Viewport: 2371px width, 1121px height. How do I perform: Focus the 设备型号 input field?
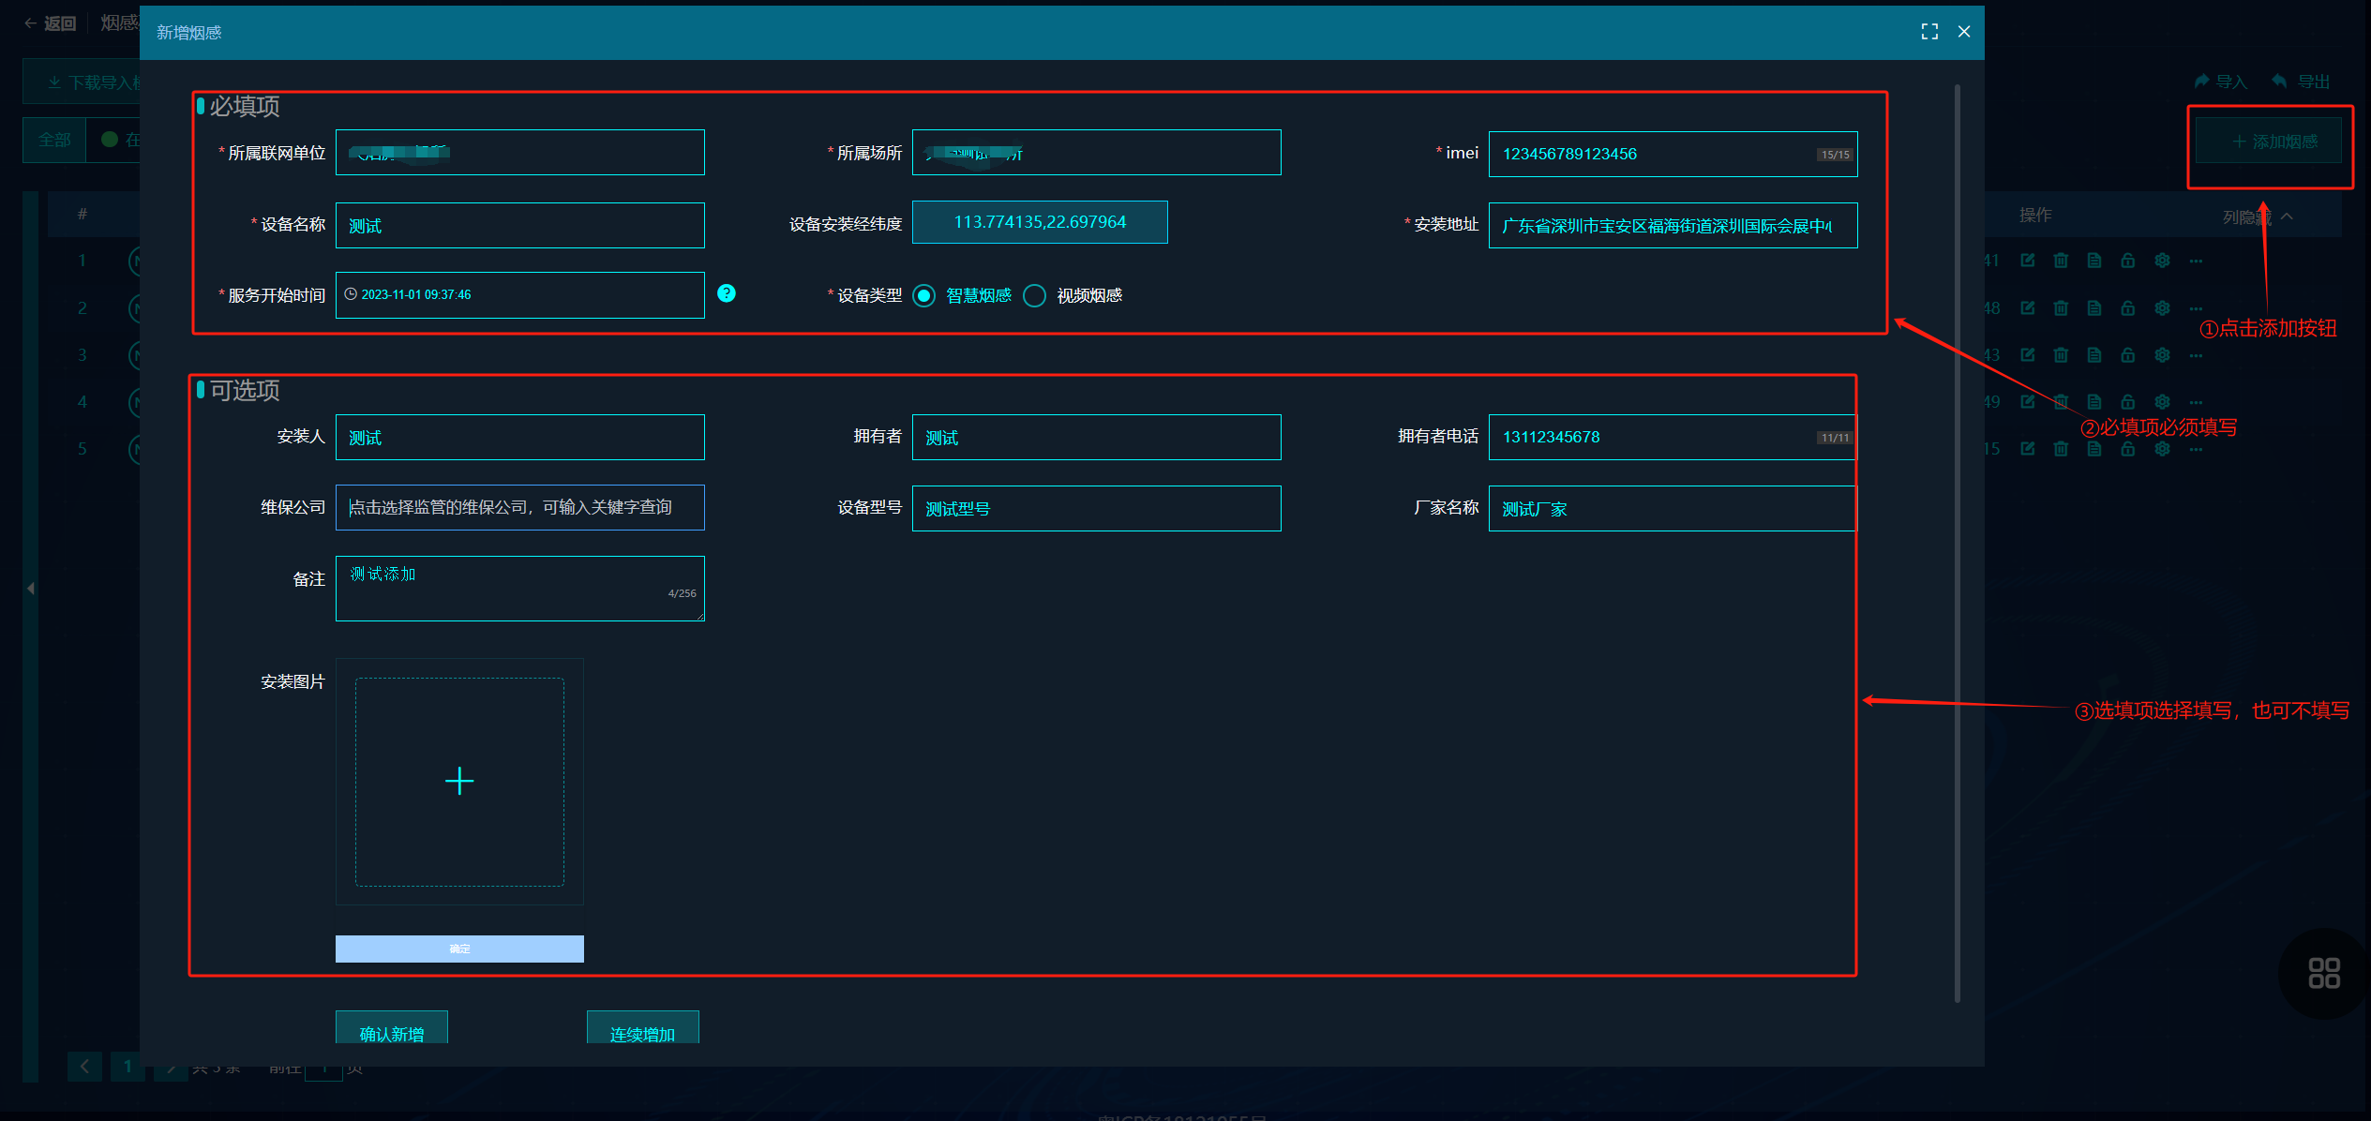(x=1097, y=508)
